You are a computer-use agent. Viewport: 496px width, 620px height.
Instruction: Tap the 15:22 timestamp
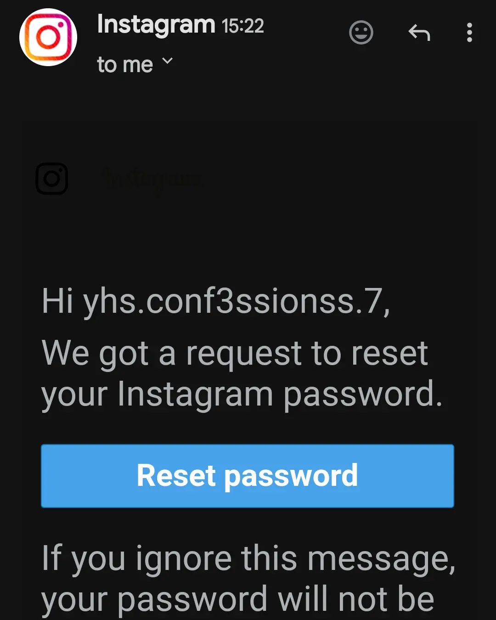(x=243, y=26)
